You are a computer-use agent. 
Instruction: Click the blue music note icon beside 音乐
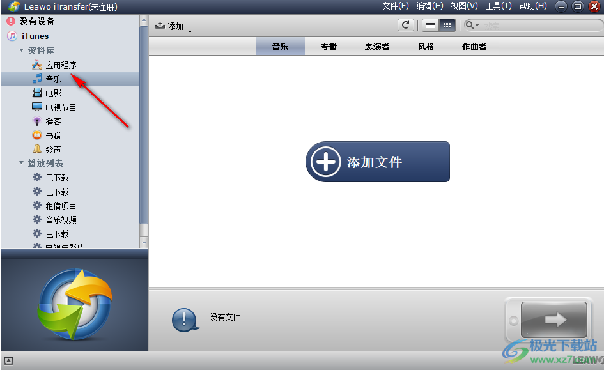[x=37, y=79]
